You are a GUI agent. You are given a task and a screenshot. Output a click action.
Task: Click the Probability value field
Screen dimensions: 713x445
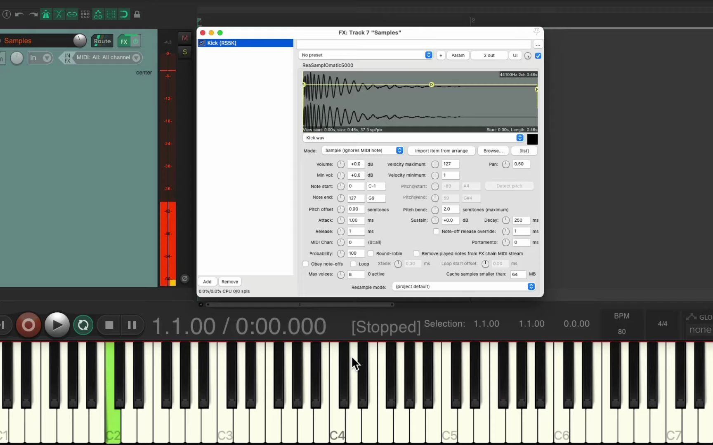(x=356, y=253)
